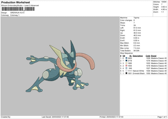Click the Trims value '24'
Image resolution: width=168 pixels, height=119 pixels.
[135, 25]
